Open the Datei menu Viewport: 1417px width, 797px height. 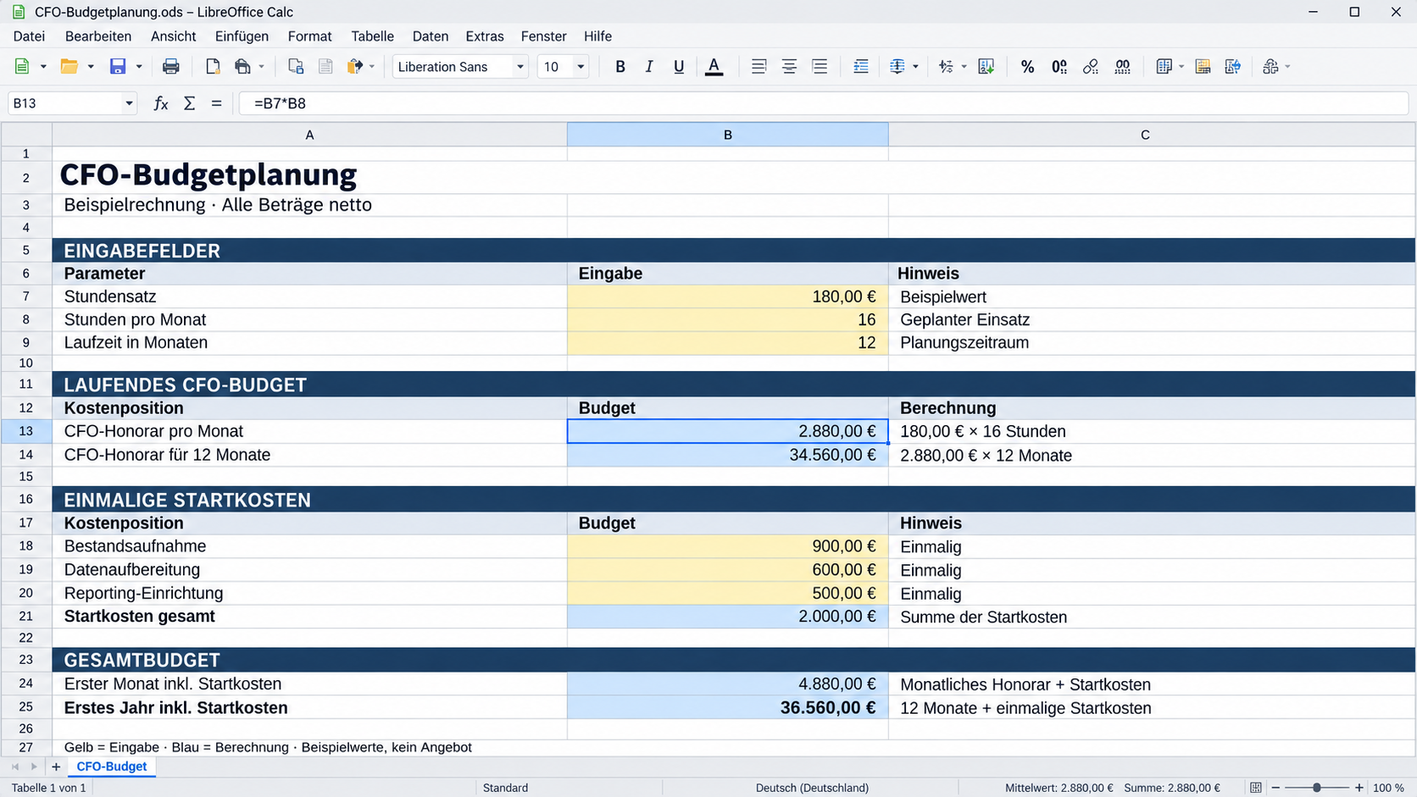pyautogui.click(x=29, y=36)
